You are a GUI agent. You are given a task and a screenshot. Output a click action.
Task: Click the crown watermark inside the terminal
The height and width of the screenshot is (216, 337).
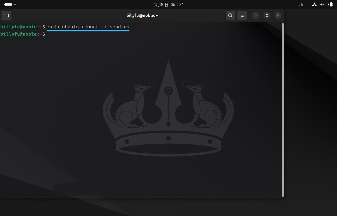point(168,112)
